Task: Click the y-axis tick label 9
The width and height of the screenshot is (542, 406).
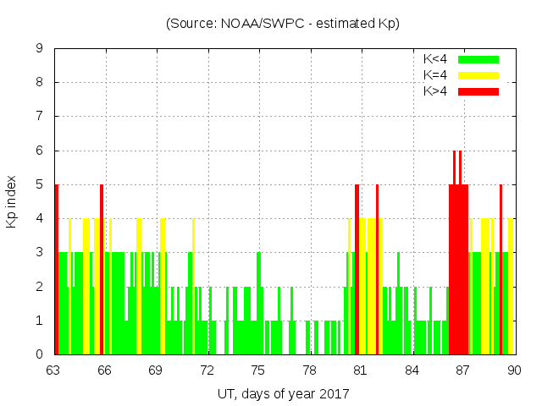Action: pos(39,49)
